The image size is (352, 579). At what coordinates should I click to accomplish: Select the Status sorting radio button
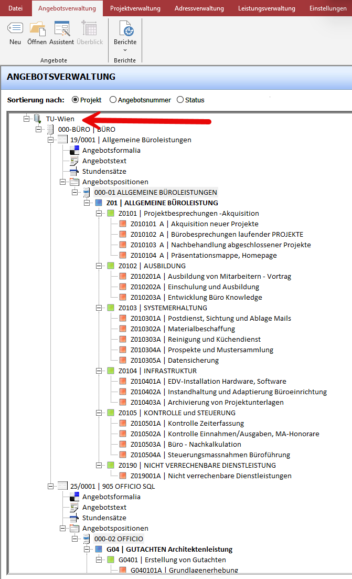point(180,100)
